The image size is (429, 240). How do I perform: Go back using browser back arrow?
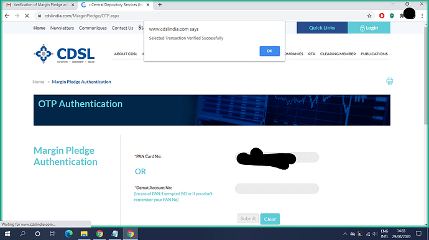click(7, 16)
